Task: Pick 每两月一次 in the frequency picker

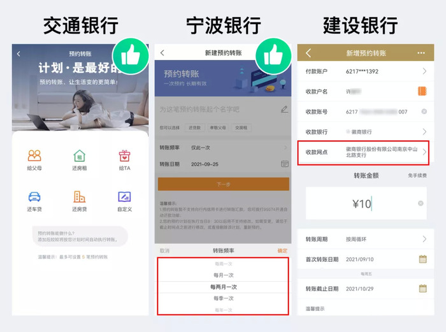Action: 223,287
